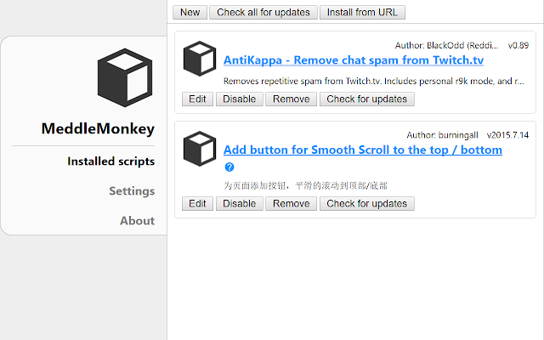
Task: Open the About page
Action: coord(137,220)
